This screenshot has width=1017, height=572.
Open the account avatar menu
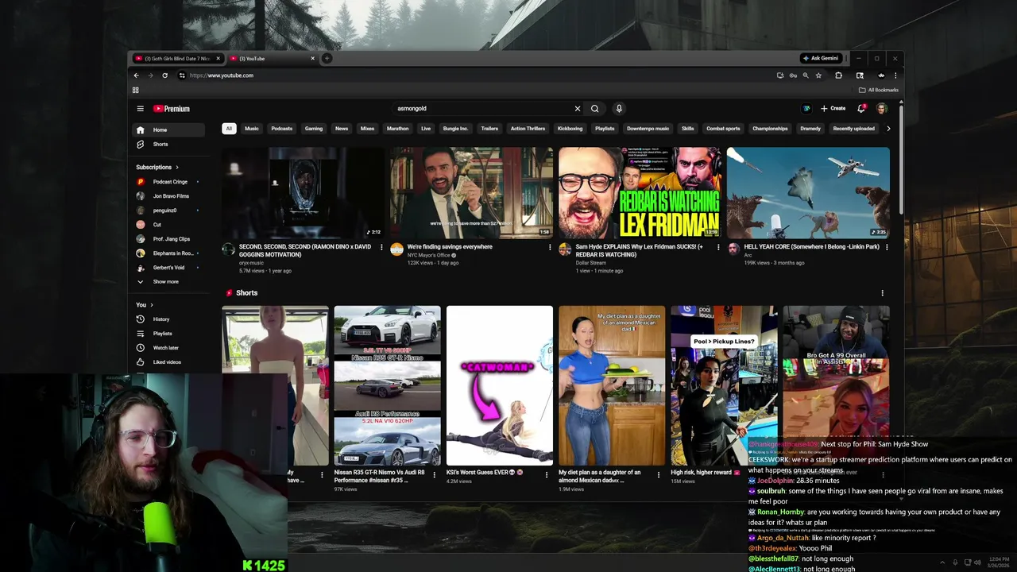point(881,108)
